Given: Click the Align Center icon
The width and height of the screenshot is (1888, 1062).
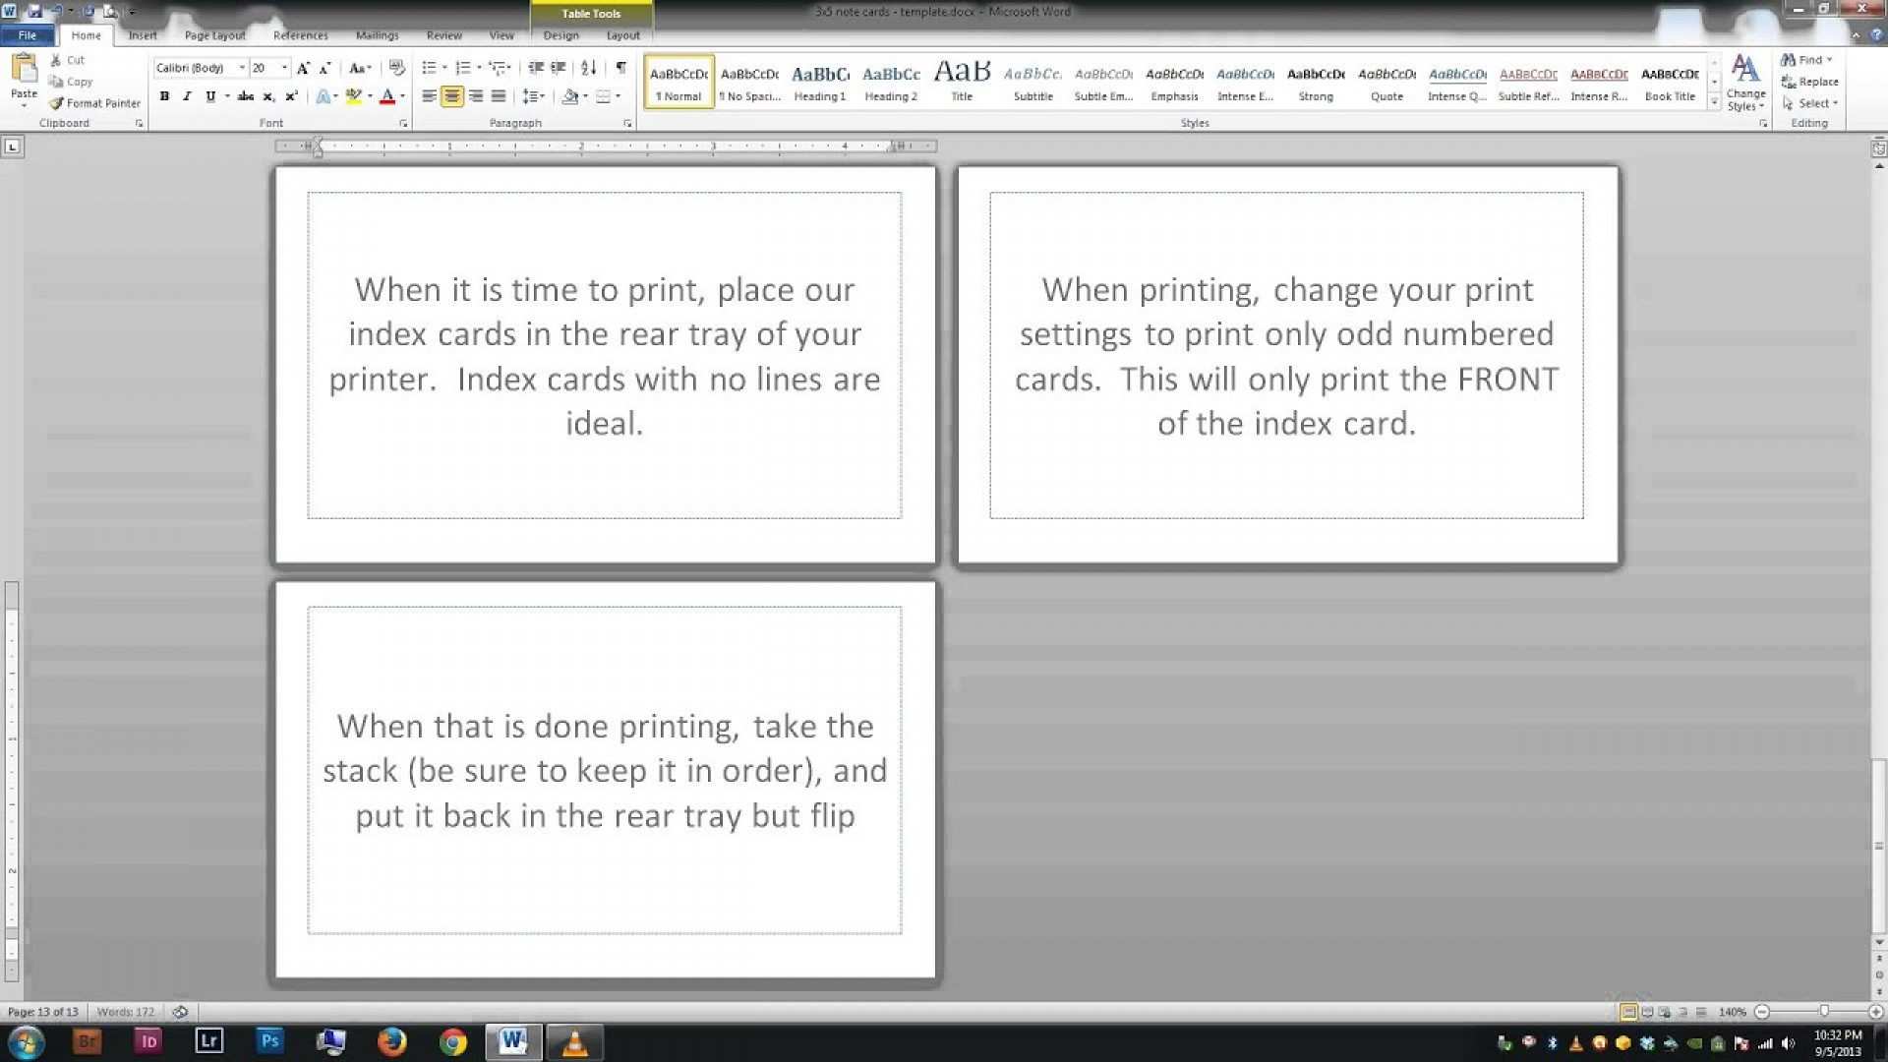Looking at the screenshot, I should tap(450, 97).
